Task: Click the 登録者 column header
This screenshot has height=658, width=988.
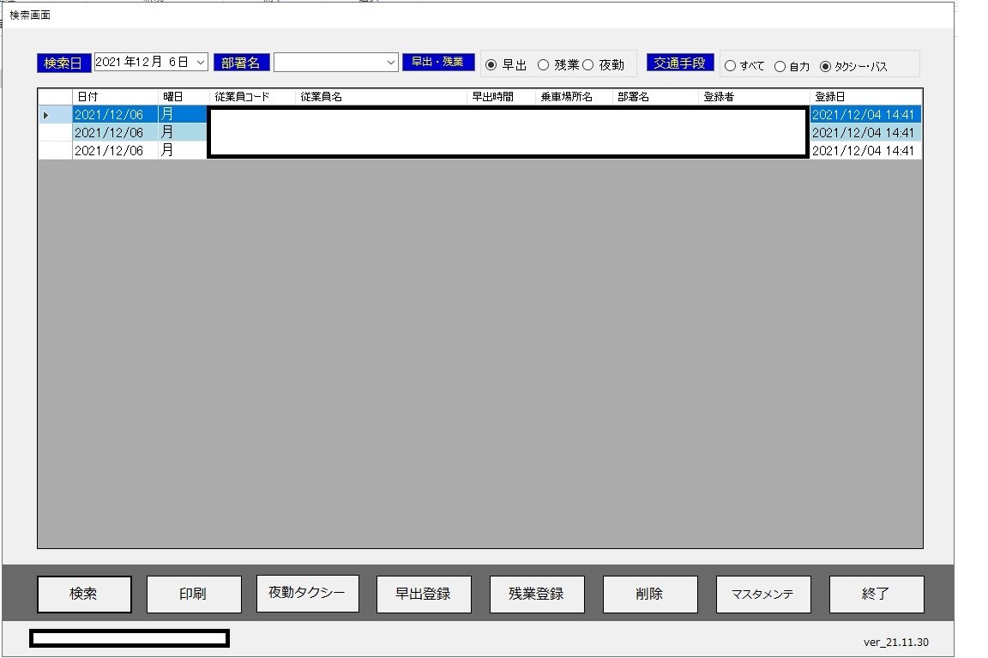Action: 754,96
